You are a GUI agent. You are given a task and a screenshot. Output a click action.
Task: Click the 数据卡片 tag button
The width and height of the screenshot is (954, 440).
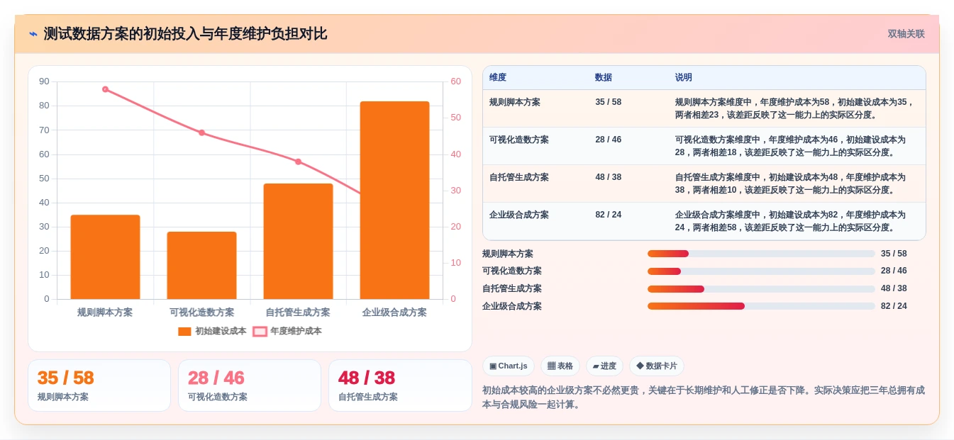[657, 366]
